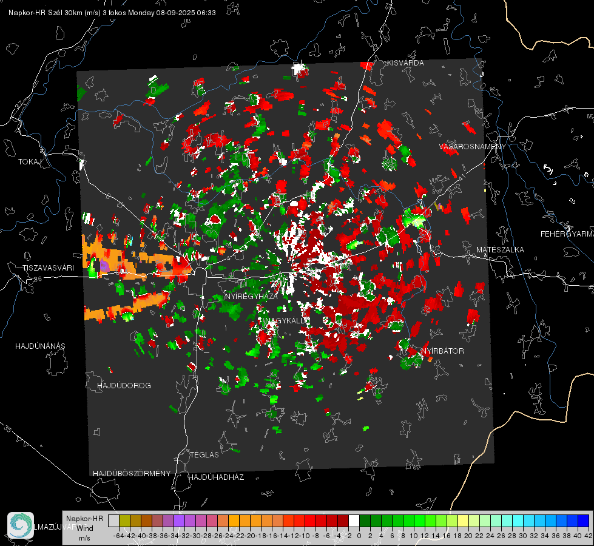
Task: Click the NAGYKÁLLÓ town label
Action: point(285,320)
